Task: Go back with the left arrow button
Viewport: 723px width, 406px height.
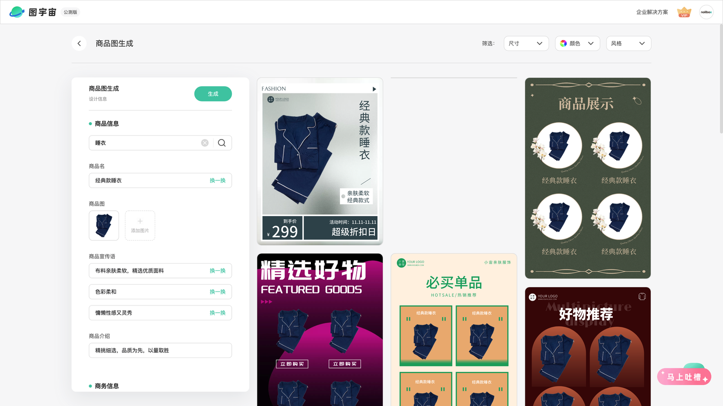Action: (79, 43)
